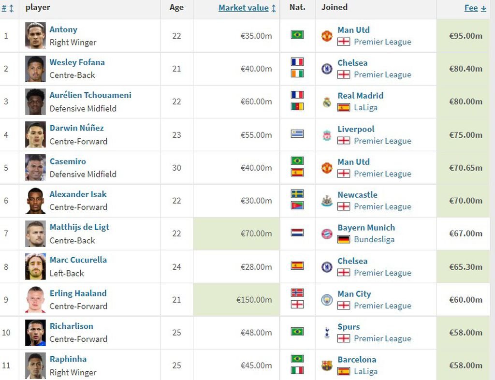Click Marc Cucurella's portrait thumbnail
This screenshot has width=495, height=380.
point(35,266)
